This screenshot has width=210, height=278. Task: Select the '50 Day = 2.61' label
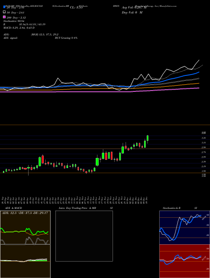[16, 12]
